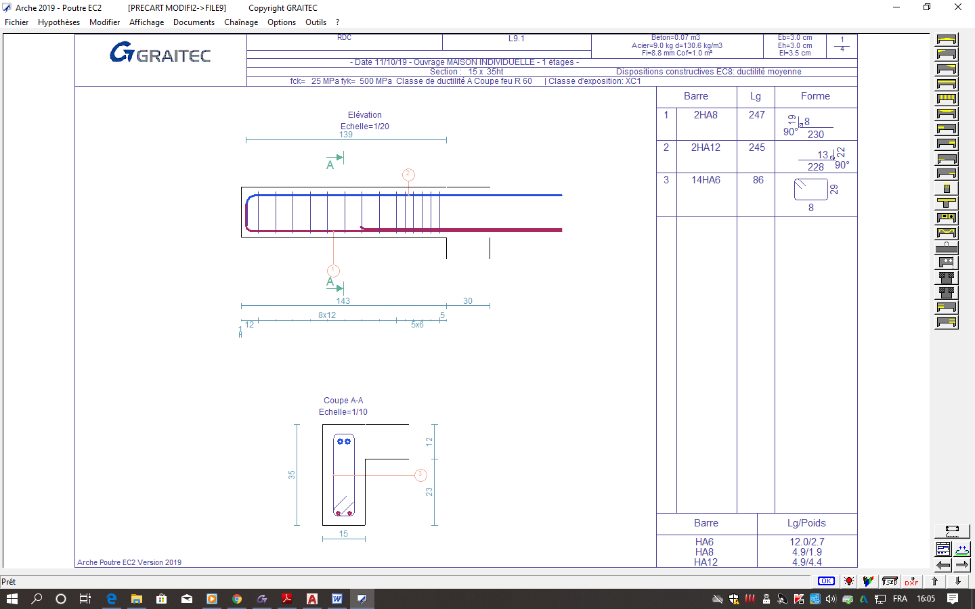Viewport: 975px width, 609px height.
Task: Click the GRAITEC logo in title block
Action: click(160, 52)
